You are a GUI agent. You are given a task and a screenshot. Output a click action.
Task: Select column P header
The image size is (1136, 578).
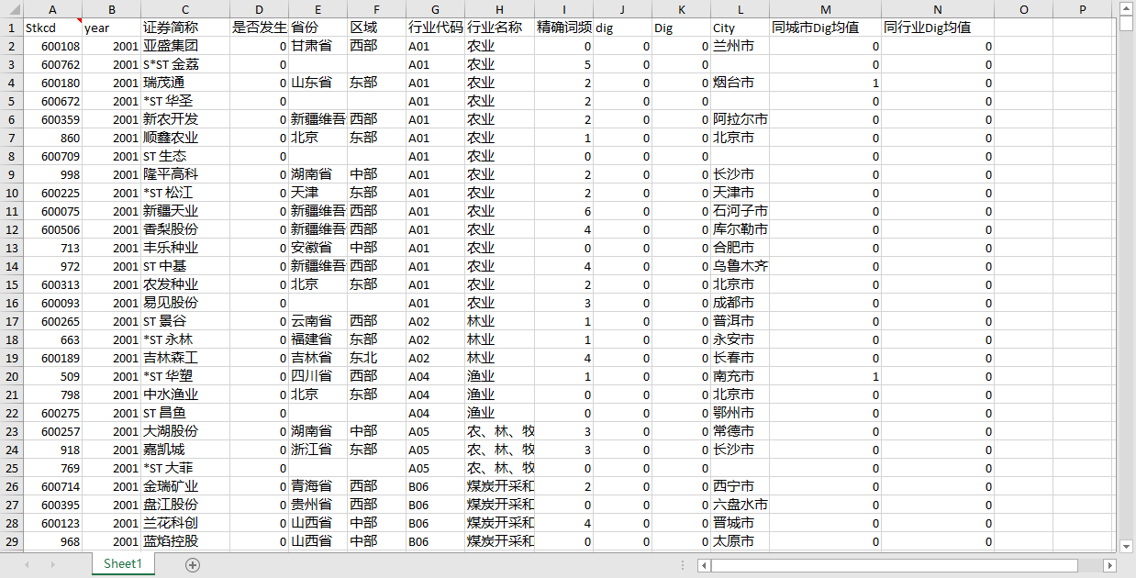click(1083, 9)
